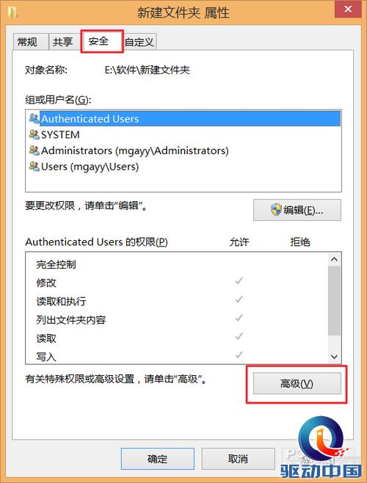
Task: Click the Authenticated Users group icon
Action: 34,118
